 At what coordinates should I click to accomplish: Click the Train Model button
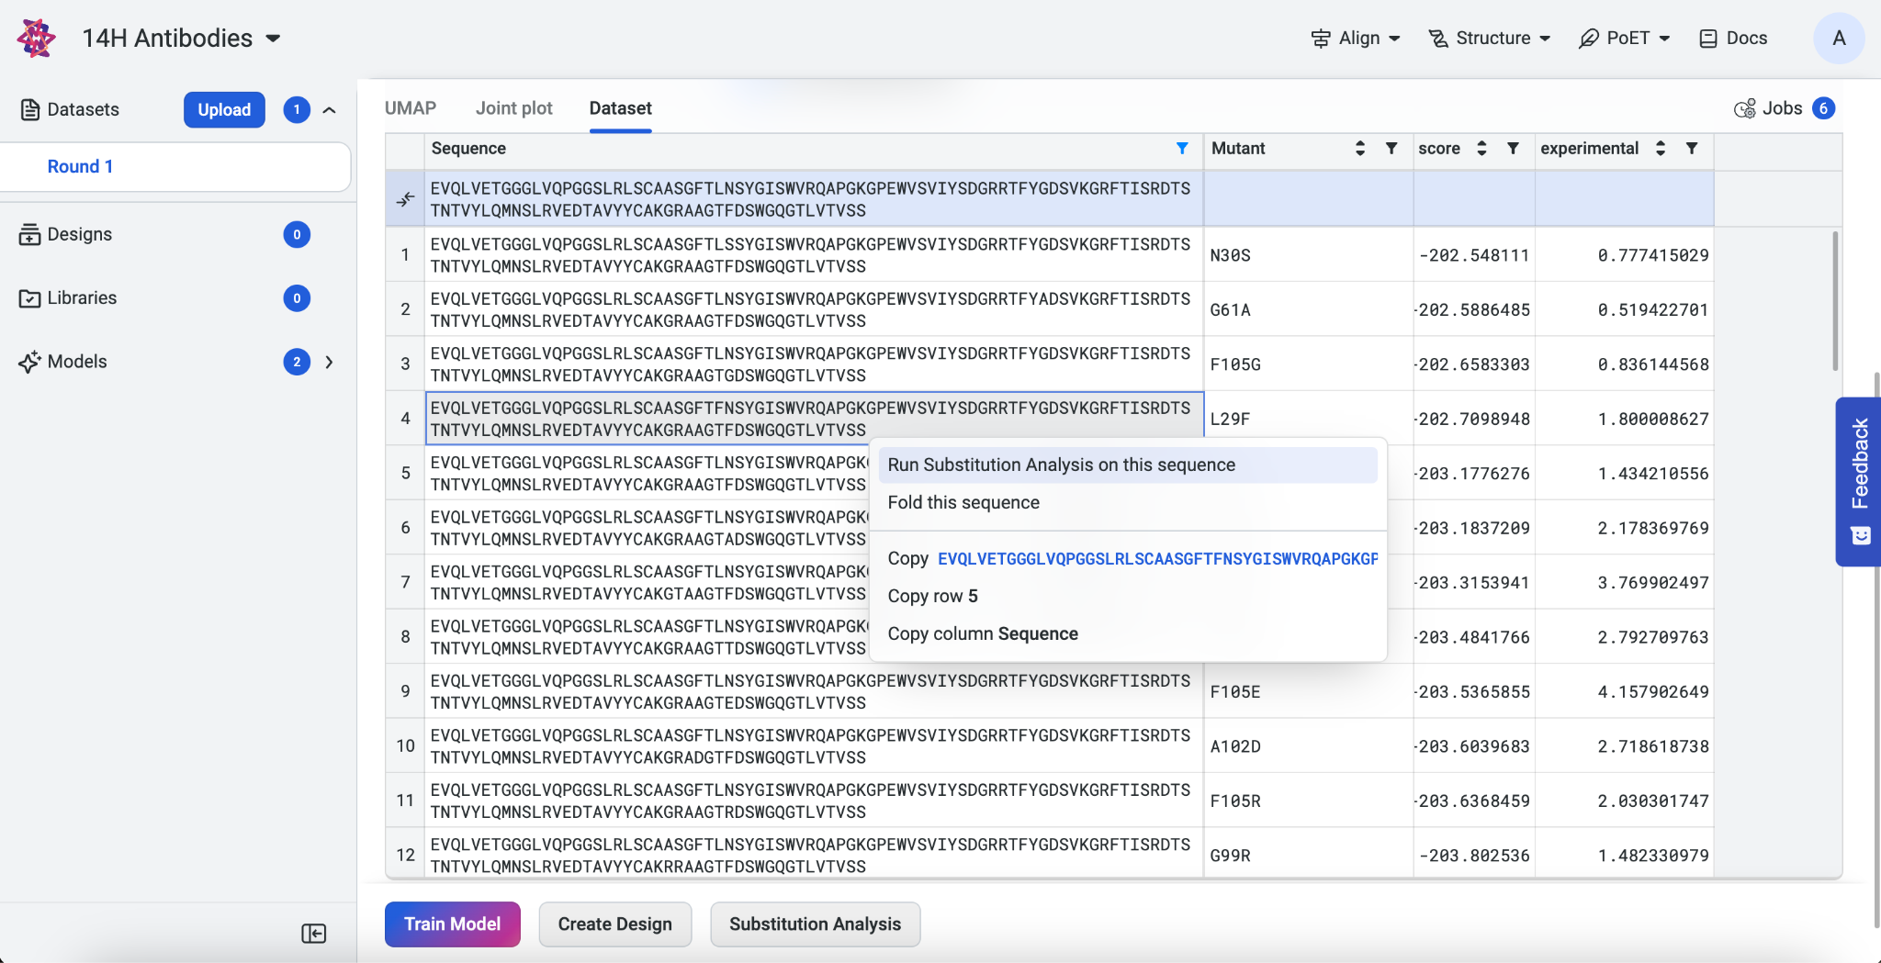coord(453,924)
